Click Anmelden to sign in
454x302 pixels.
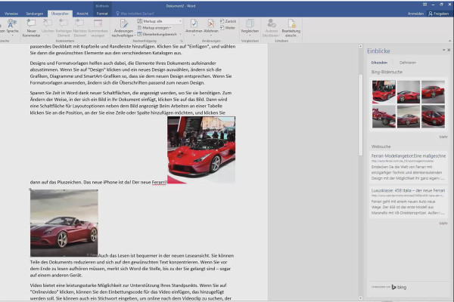(x=415, y=14)
